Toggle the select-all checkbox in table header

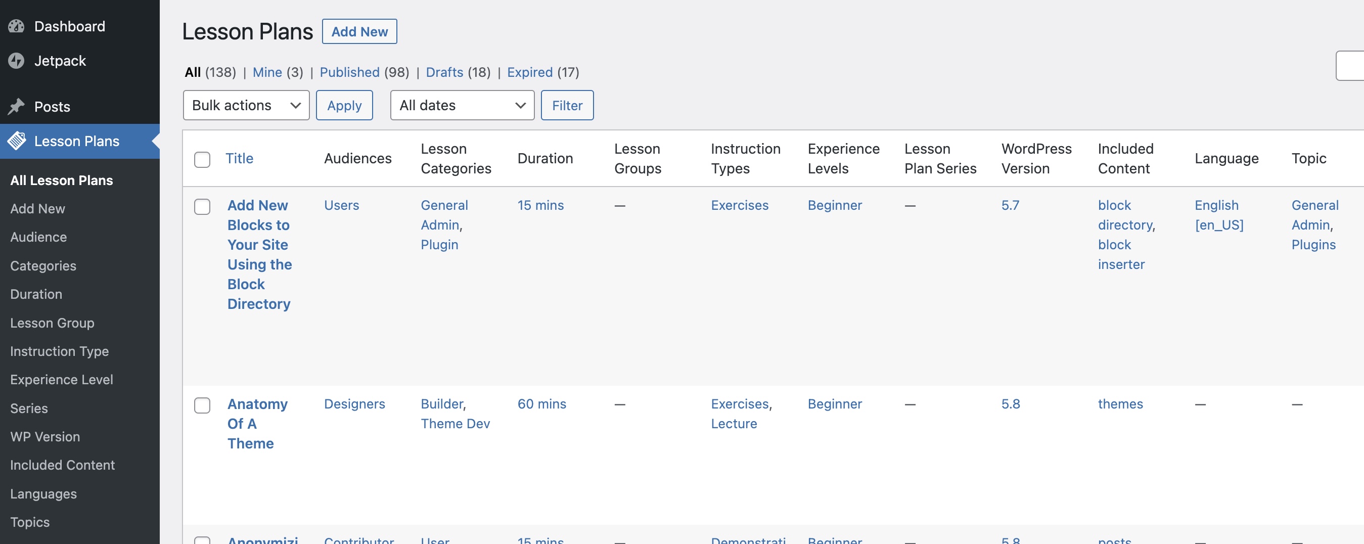(x=202, y=159)
